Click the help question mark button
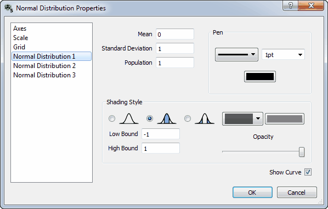 tap(290, 5)
